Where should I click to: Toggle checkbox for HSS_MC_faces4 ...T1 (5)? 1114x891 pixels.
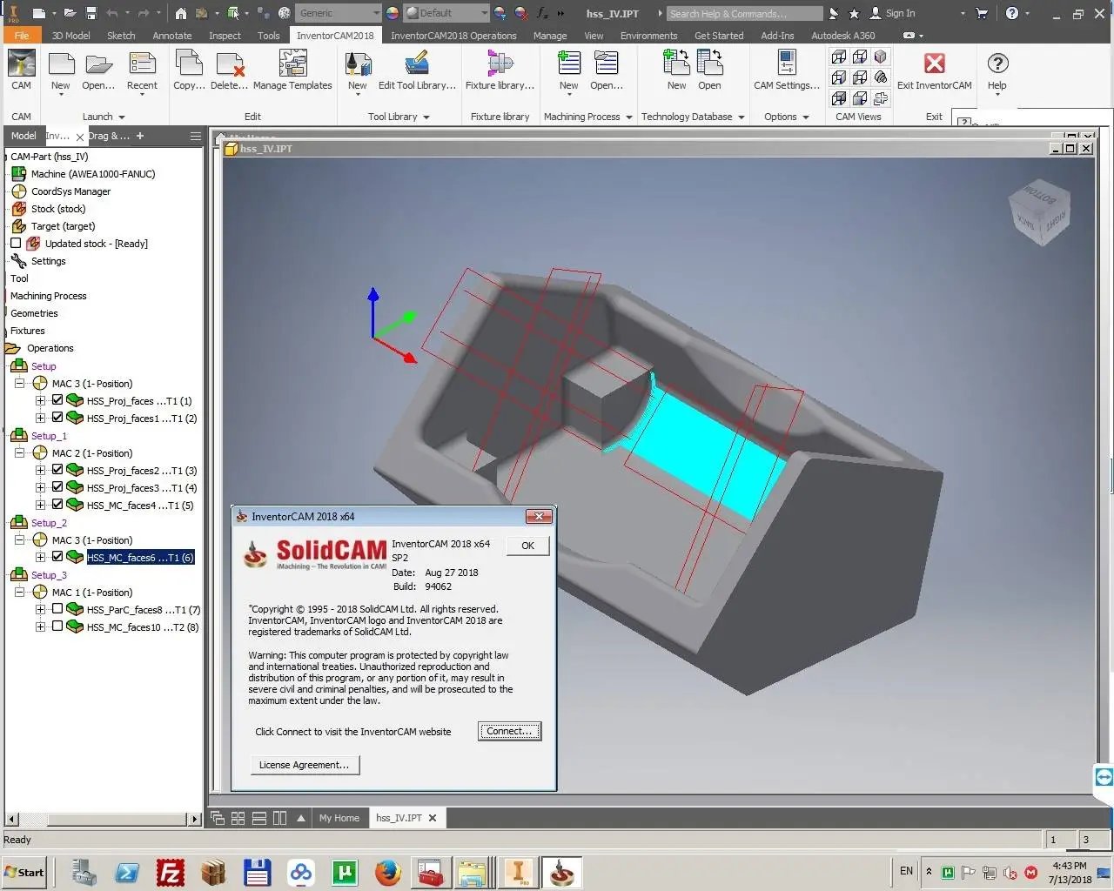[57, 505]
